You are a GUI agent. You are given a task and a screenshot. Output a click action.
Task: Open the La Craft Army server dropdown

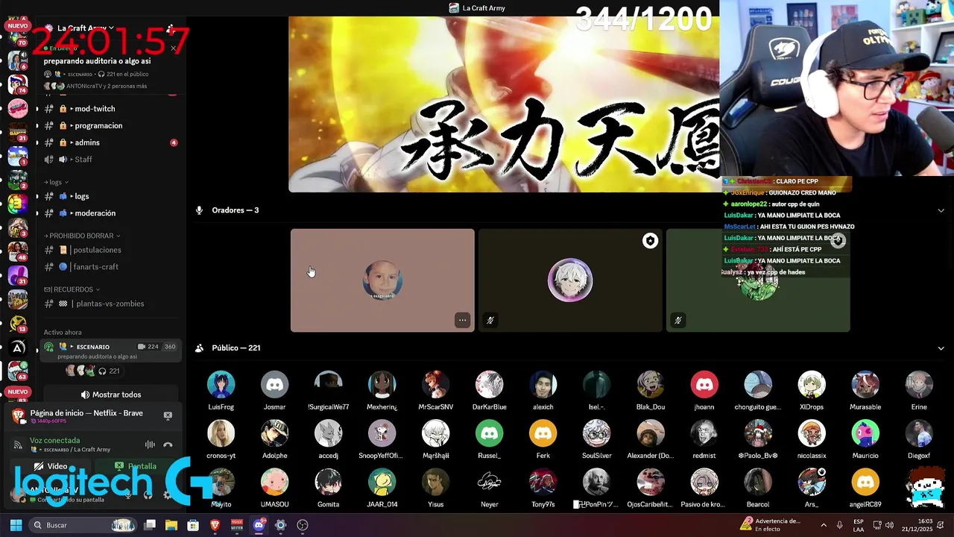[x=86, y=28]
